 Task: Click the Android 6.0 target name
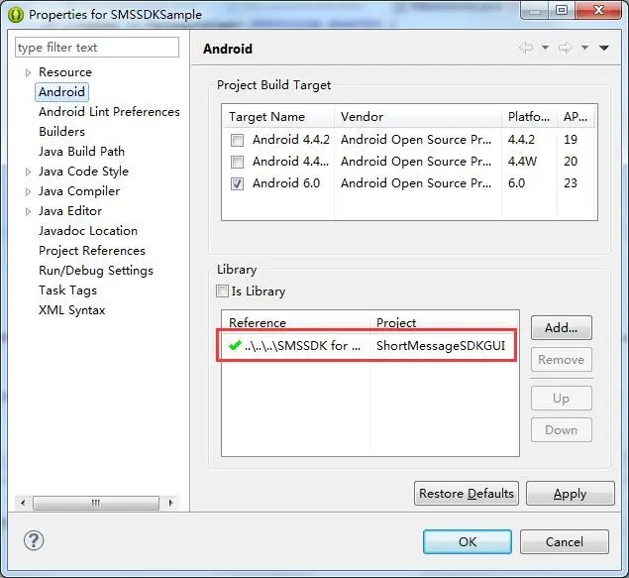coord(286,183)
